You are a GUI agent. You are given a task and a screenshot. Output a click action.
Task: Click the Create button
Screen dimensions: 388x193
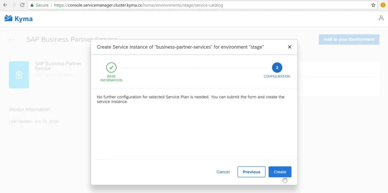(280, 172)
